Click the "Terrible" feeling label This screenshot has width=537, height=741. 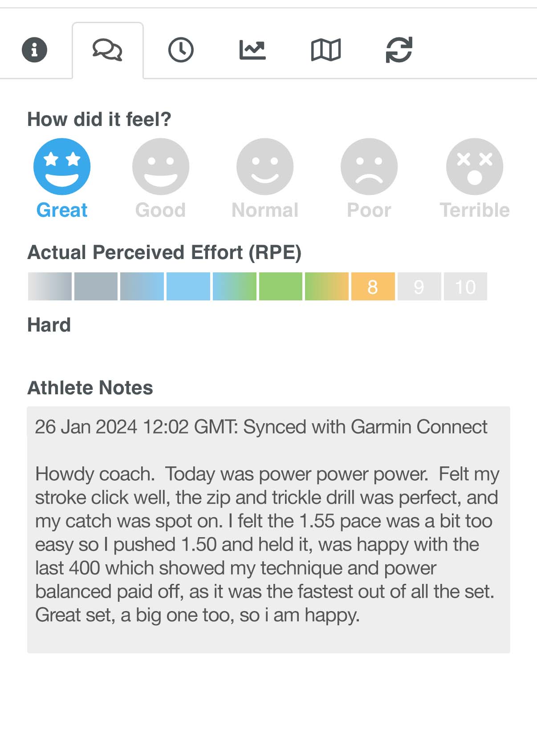pyautogui.click(x=475, y=210)
